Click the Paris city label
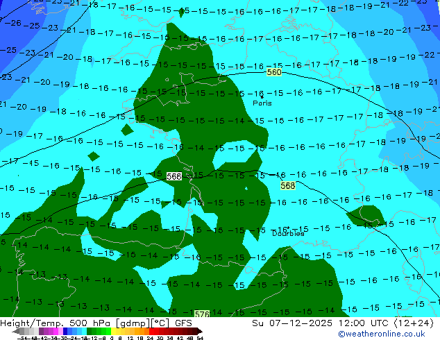 point(262,103)
